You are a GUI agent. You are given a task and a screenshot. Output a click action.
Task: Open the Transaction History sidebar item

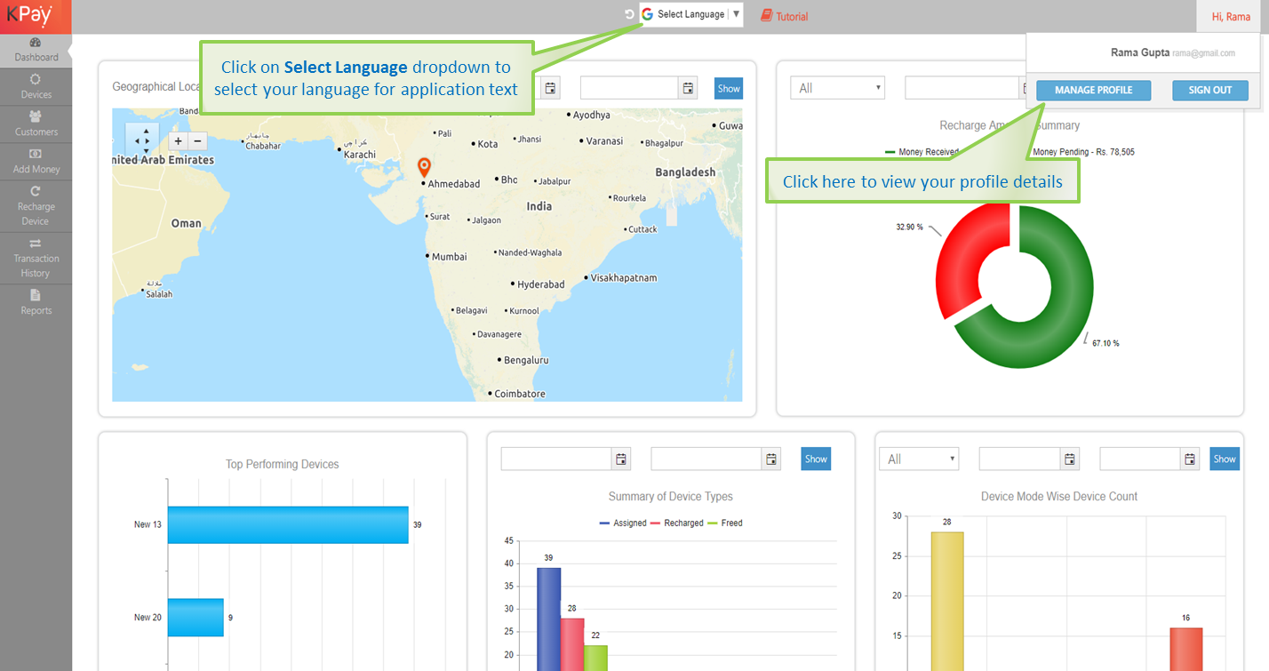click(x=36, y=258)
